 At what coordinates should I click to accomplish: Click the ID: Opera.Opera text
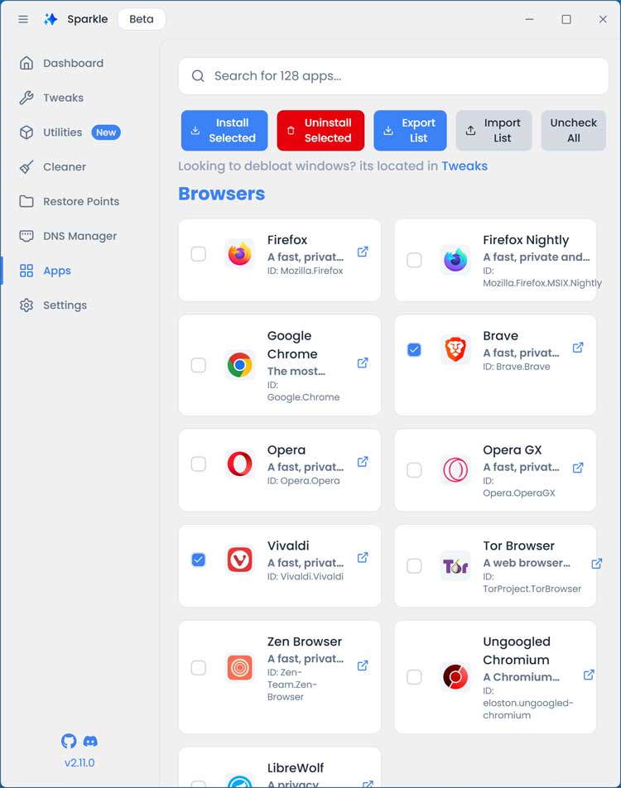303,481
